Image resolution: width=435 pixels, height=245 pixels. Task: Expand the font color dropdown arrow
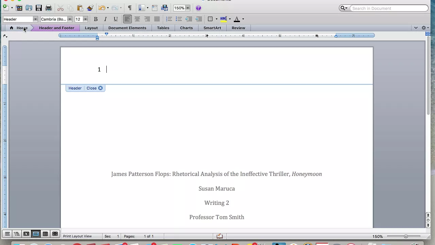pos(243,19)
